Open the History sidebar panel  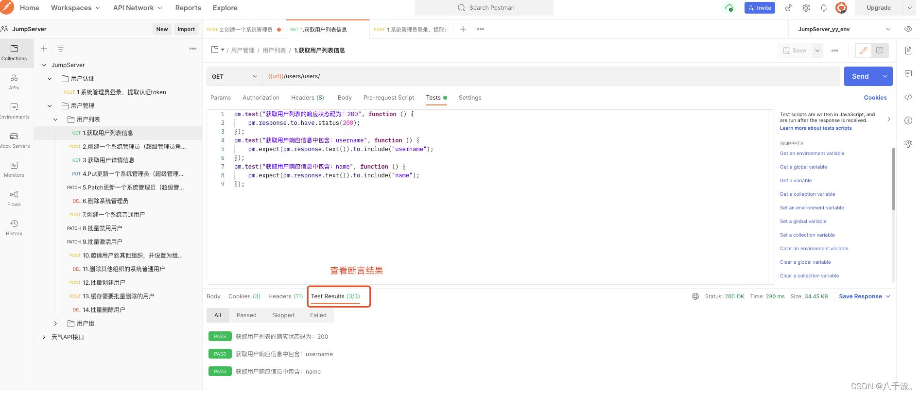coord(14,228)
